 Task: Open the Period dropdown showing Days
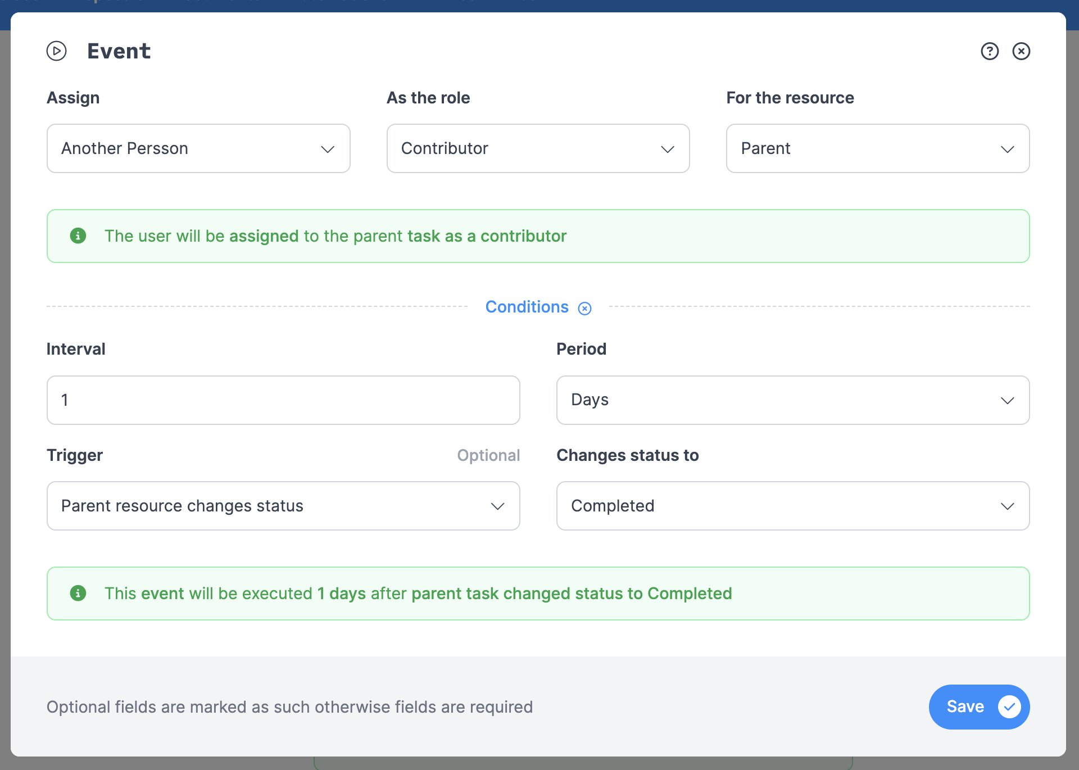click(x=792, y=400)
